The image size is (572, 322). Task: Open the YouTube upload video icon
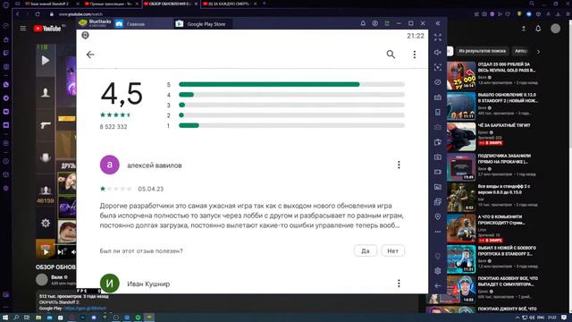(524, 29)
